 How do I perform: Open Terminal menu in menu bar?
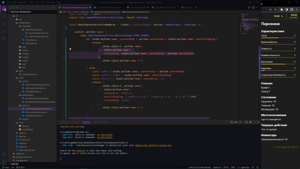click(51, 2)
